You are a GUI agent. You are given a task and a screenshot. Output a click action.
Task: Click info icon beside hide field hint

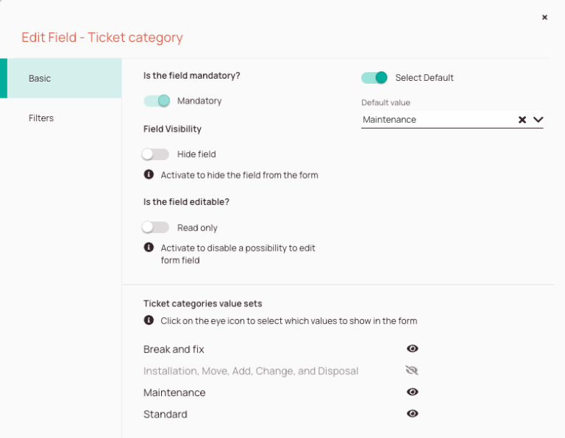(x=149, y=175)
